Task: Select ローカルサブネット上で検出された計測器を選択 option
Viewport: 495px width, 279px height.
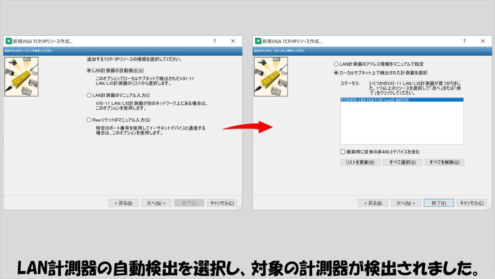Action: tap(336, 73)
